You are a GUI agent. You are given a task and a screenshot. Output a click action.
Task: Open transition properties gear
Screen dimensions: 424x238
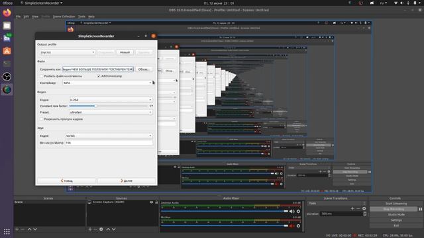click(x=364, y=208)
